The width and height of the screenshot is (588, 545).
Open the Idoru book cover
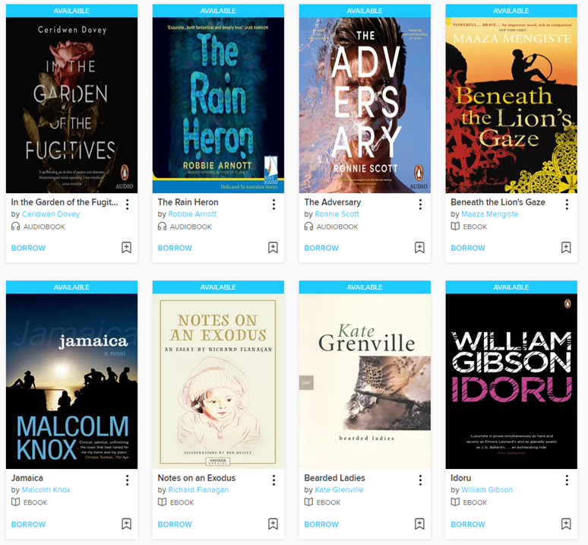pos(511,381)
